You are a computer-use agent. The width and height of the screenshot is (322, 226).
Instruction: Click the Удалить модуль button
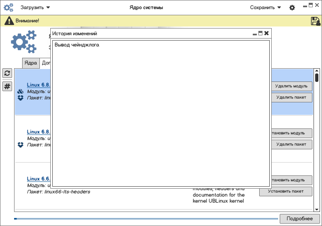pyautogui.click(x=292, y=86)
